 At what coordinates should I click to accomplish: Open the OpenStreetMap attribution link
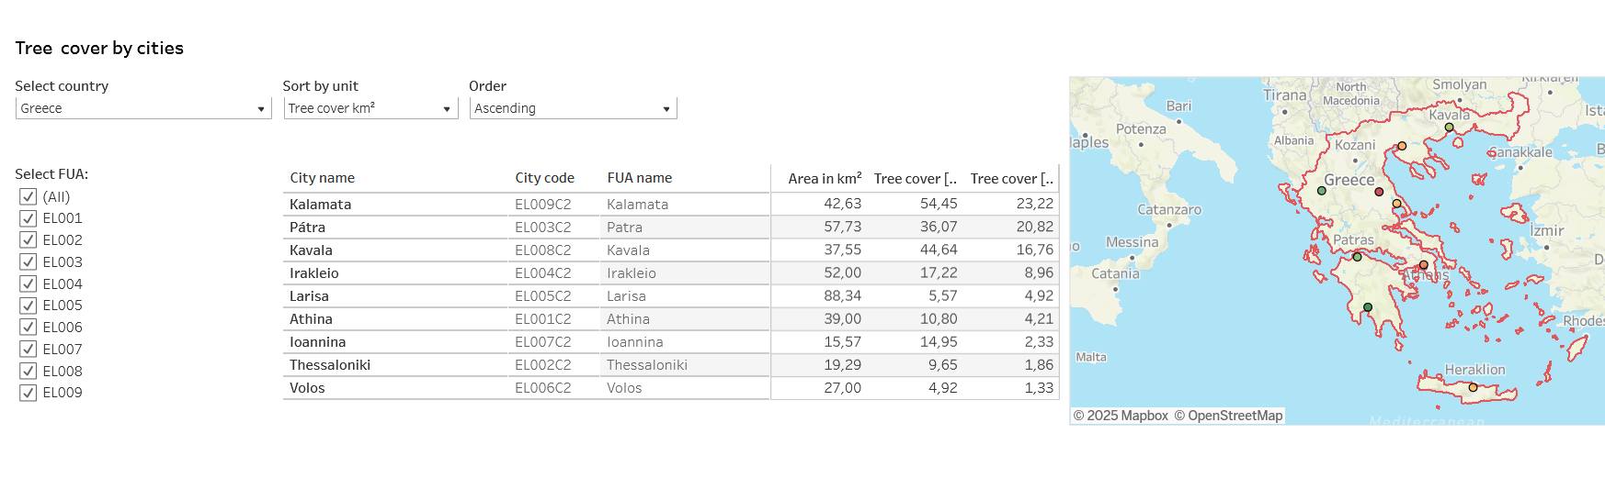pyautogui.click(x=1228, y=416)
